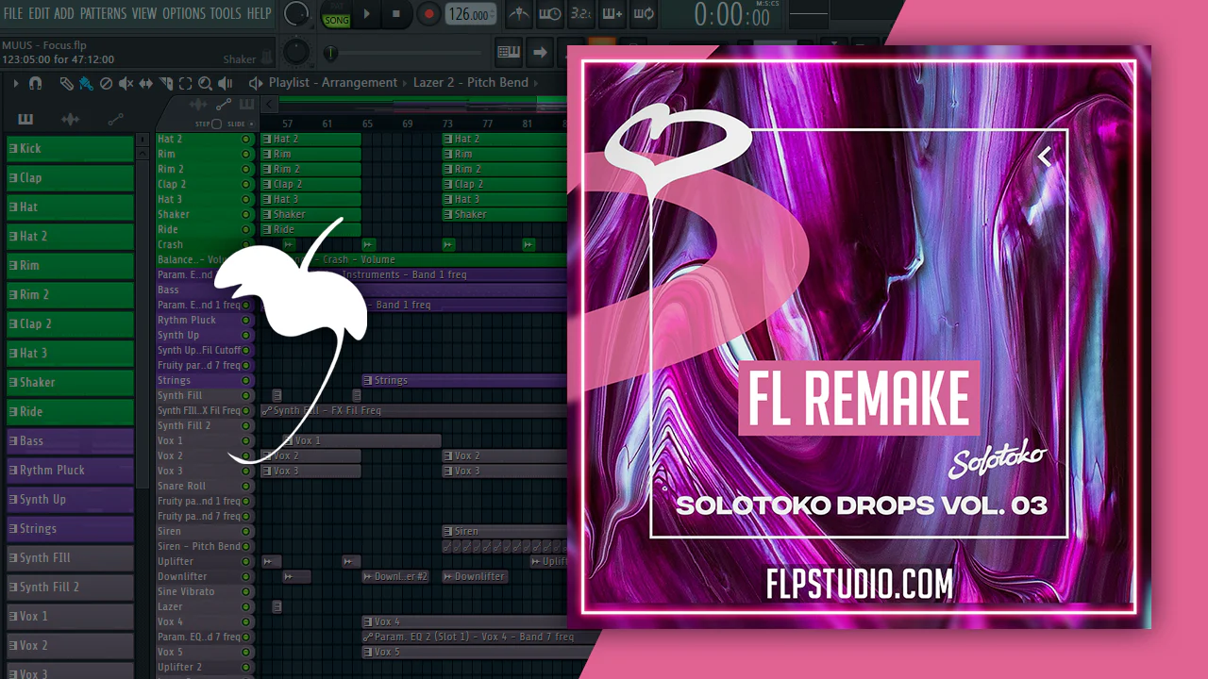Select the Paint brush tool
1208x679 pixels.
pos(86,83)
